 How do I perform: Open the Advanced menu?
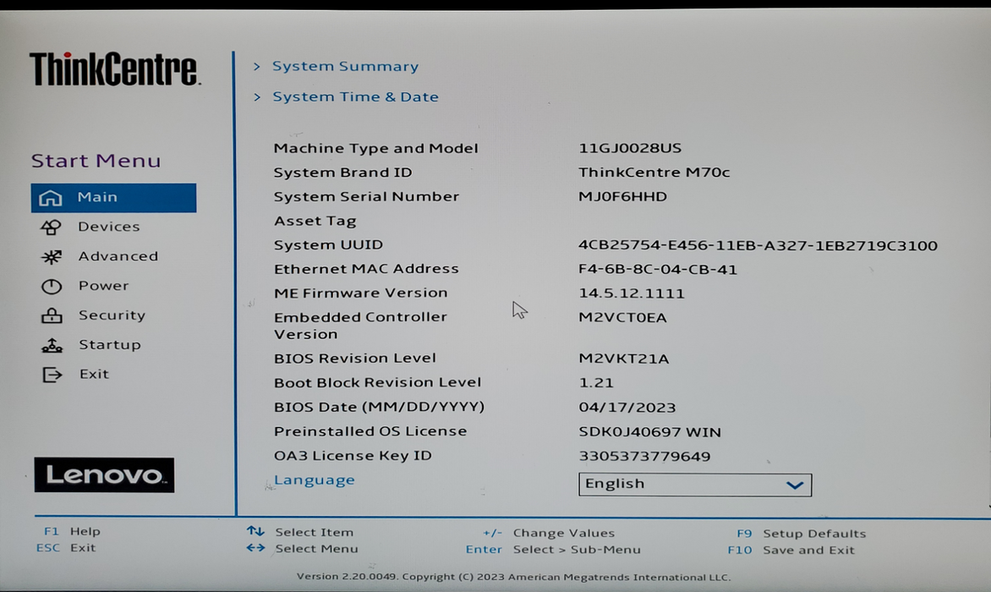point(118,256)
